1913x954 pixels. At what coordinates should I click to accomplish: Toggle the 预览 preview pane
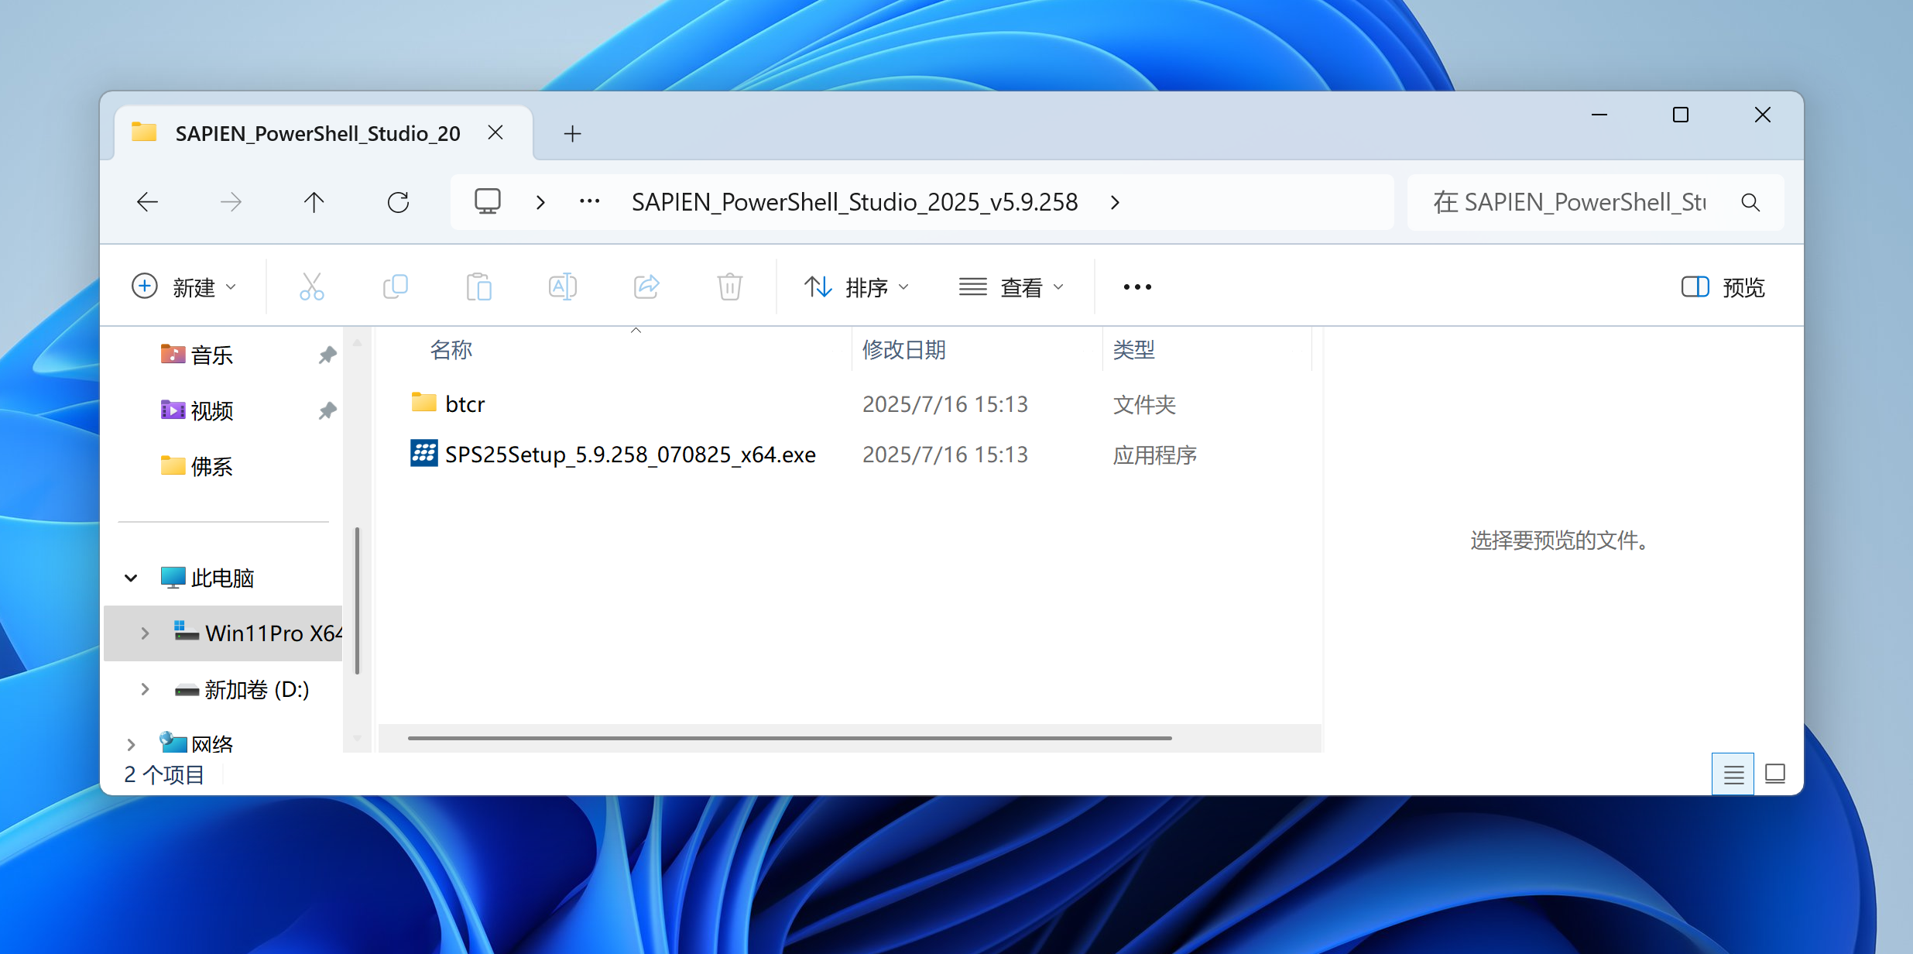(x=1723, y=287)
